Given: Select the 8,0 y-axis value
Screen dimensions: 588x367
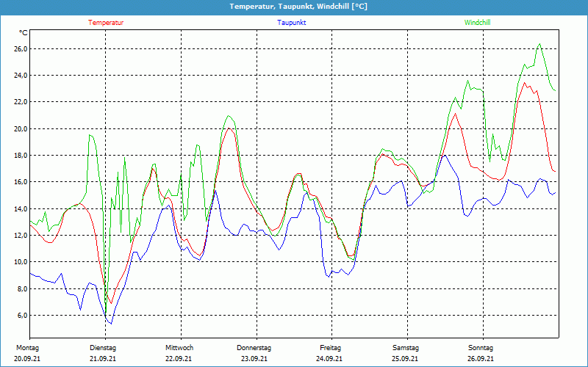Looking at the screenshot, I should point(23,288).
